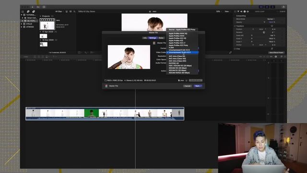Image resolution: width=307 pixels, height=173 pixels.
Task: Open the viewer View options dropdown
Action: coord(227,12)
